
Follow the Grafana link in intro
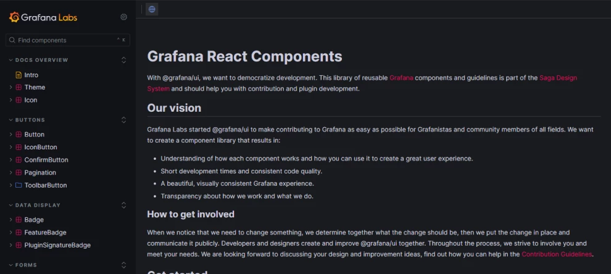tap(401, 78)
